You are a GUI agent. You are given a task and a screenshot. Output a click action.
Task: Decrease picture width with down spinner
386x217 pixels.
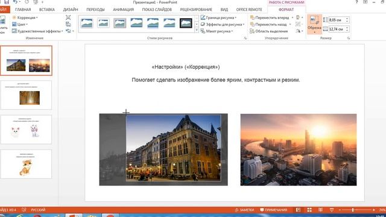tap(347, 31)
